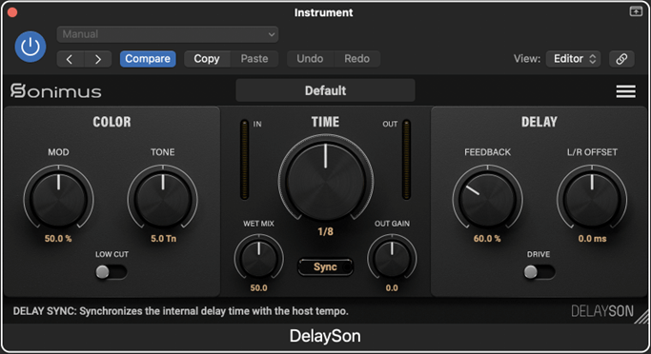The width and height of the screenshot is (651, 354).
Task: Click the window pop-out icon in title bar
Action: point(636,11)
